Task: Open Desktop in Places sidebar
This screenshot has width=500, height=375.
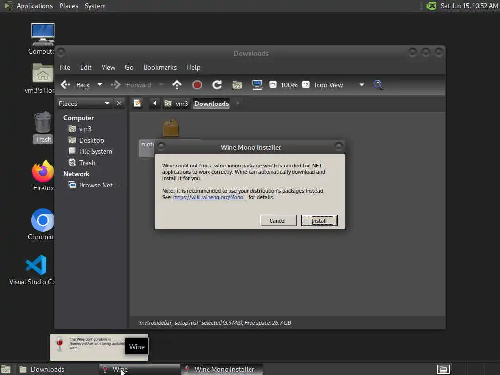Action: (86, 140)
